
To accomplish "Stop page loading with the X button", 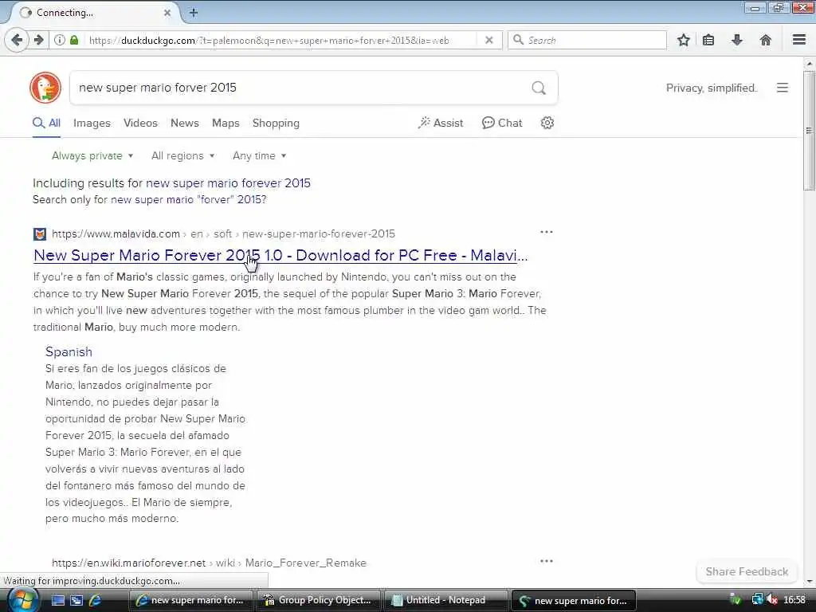I will pos(489,40).
